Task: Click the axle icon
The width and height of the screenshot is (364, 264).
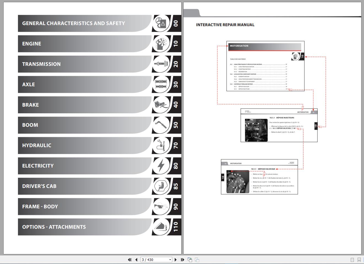Action: click(x=161, y=85)
